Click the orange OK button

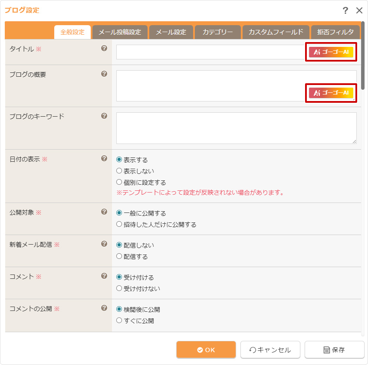pos(206,350)
